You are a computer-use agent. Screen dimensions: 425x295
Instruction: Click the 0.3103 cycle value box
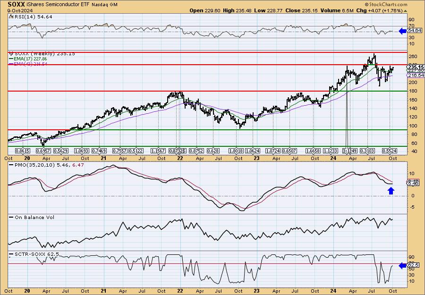367,151
